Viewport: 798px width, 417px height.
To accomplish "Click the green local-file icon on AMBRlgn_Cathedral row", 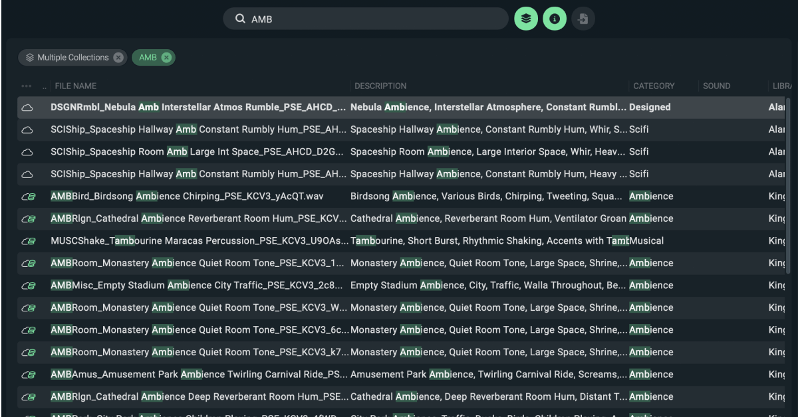I will coord(28,218).
